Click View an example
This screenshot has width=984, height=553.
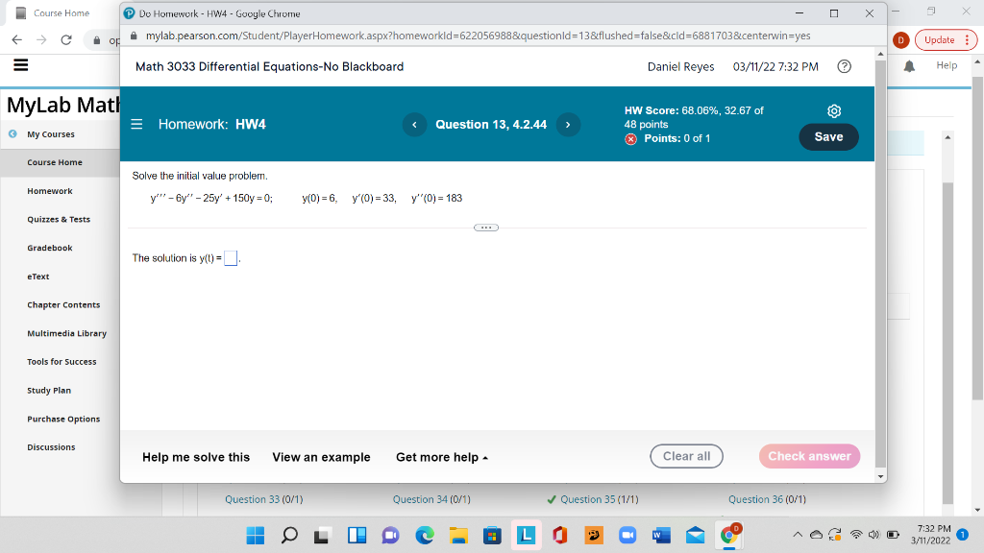321,457
